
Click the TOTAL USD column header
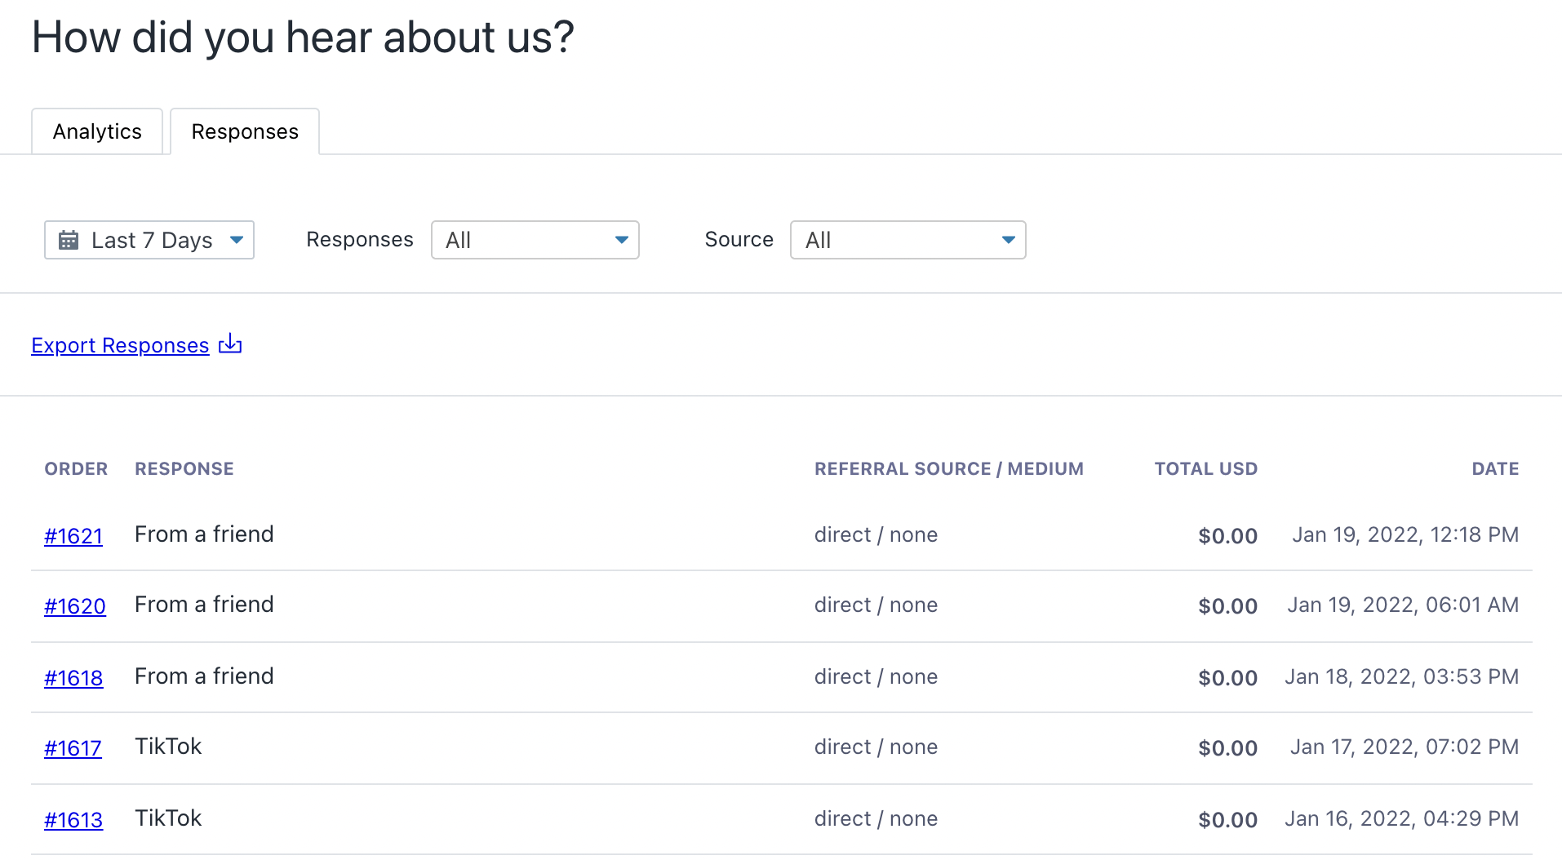tap(1205, 469)
